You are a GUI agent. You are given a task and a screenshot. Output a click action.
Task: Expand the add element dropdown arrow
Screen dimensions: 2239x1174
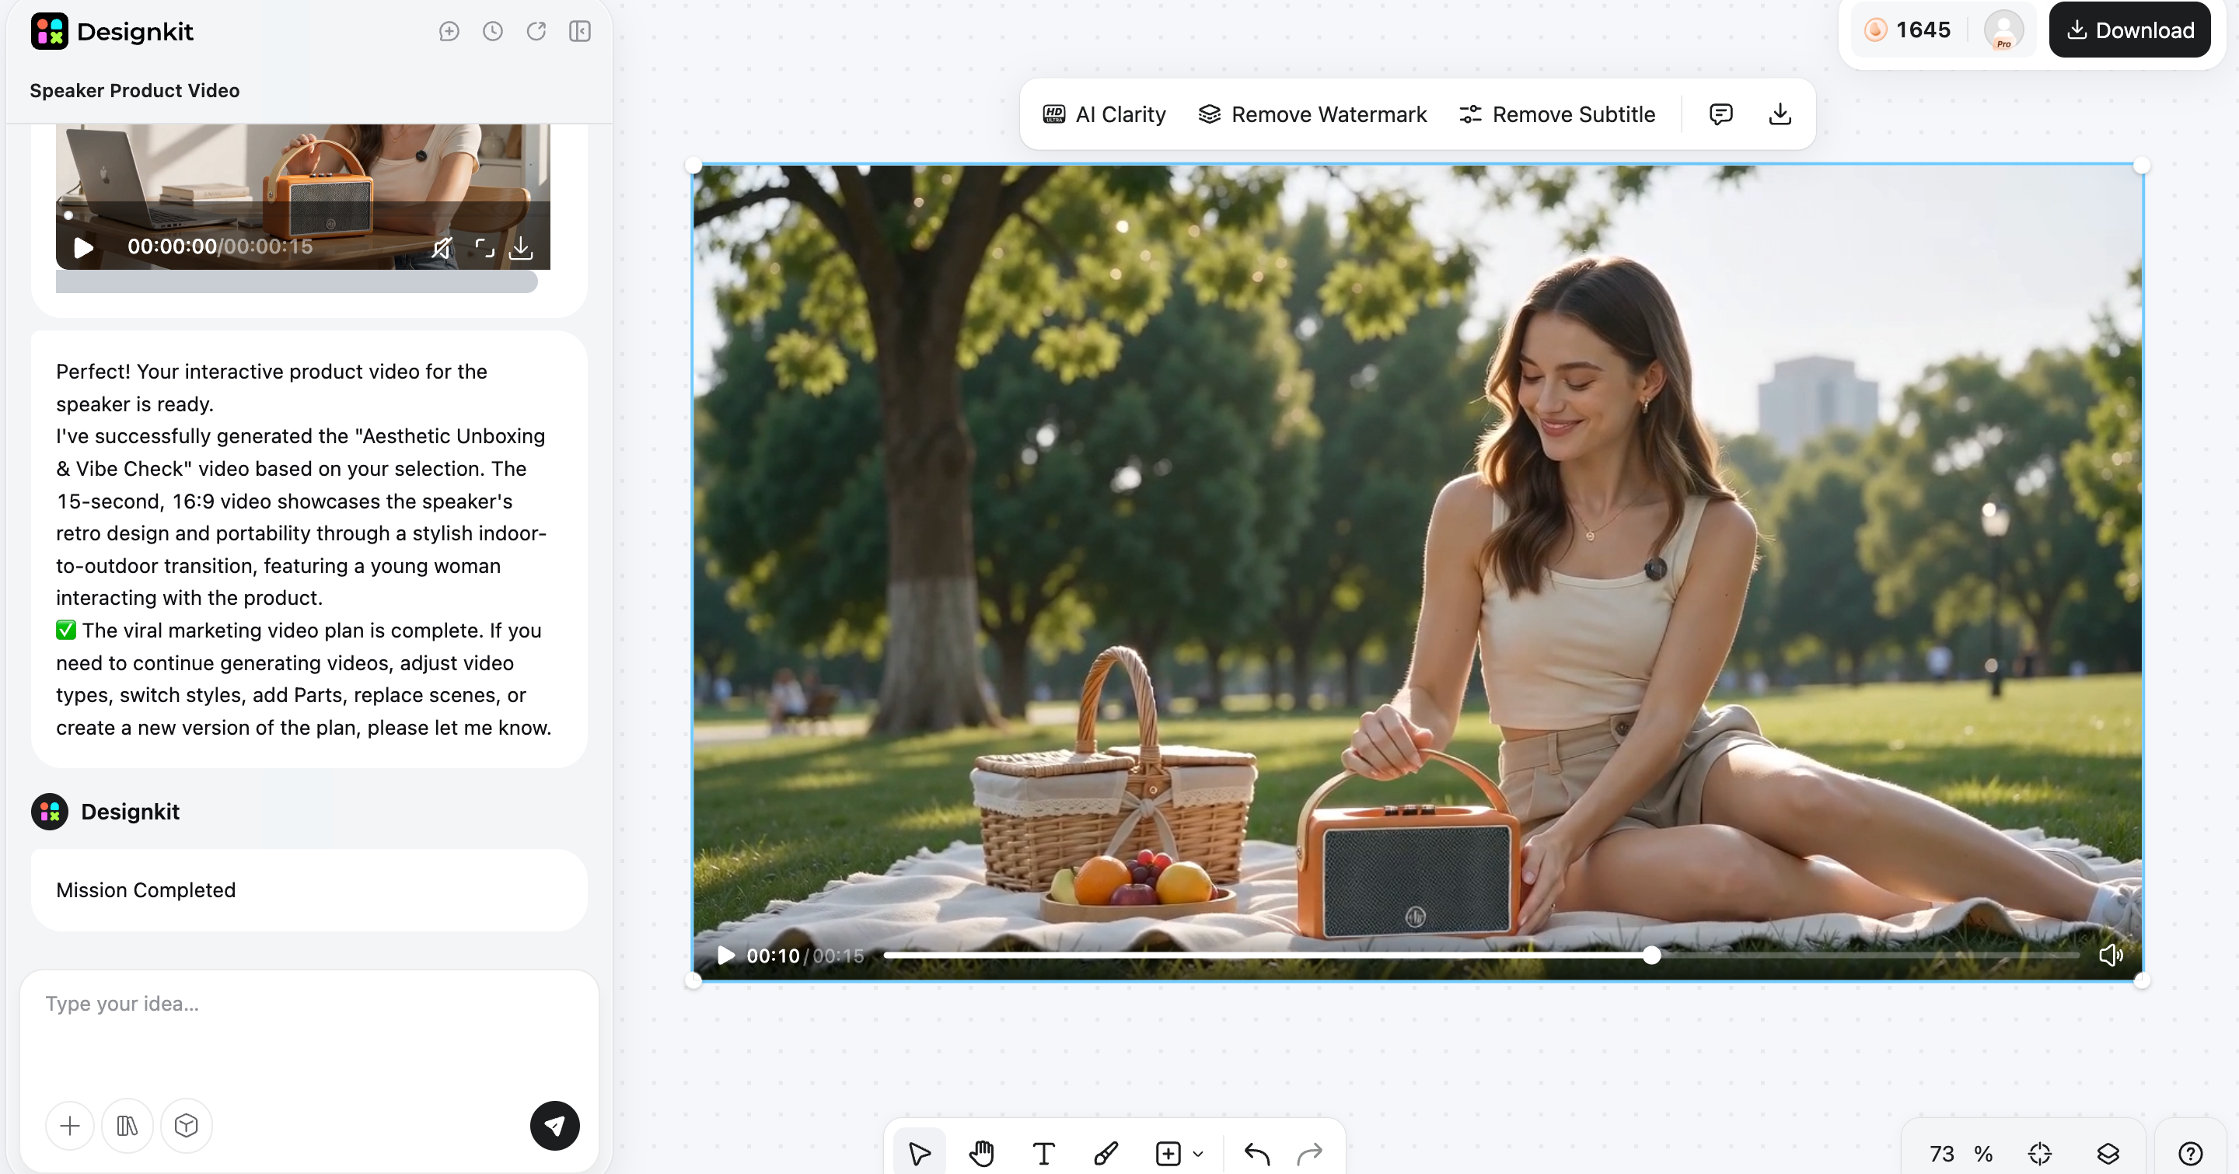[x=1199, y=1154]
